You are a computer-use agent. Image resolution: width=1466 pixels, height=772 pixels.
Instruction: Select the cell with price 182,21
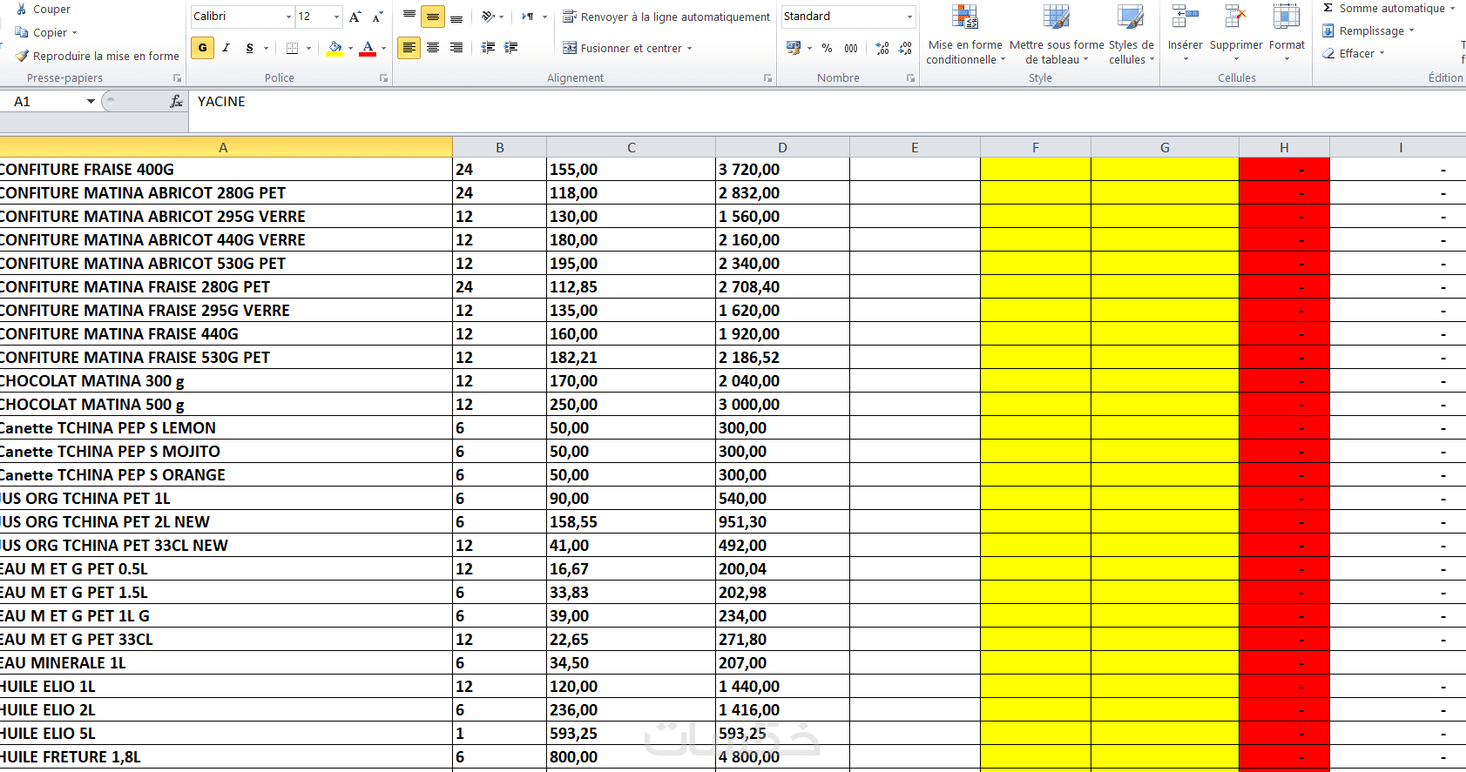[631, 358]
